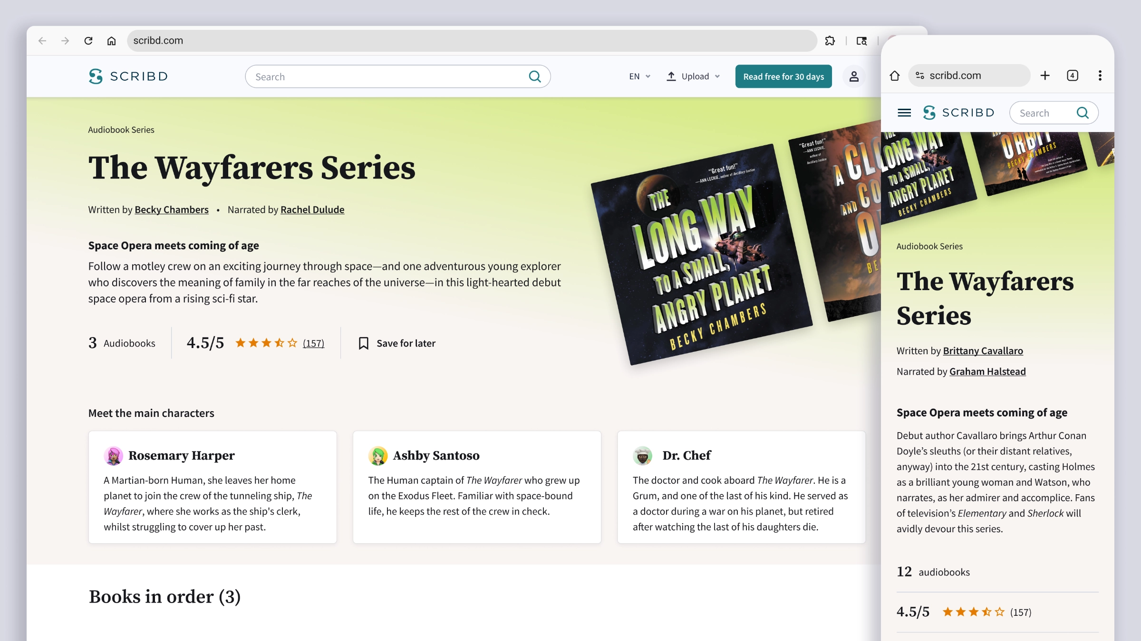This screenshot has height=641, width=1141.
Task: Tap the magnifier icon in the mobile search
Action: tap(1083, 113)
